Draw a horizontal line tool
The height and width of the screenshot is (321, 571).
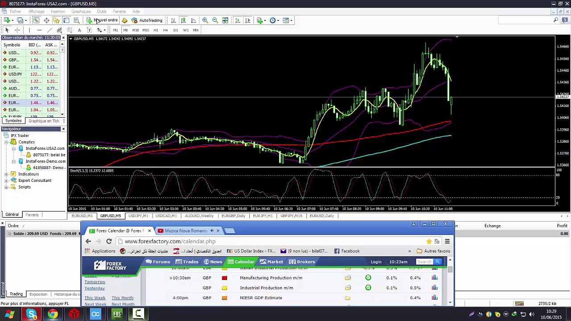(39, 30)
